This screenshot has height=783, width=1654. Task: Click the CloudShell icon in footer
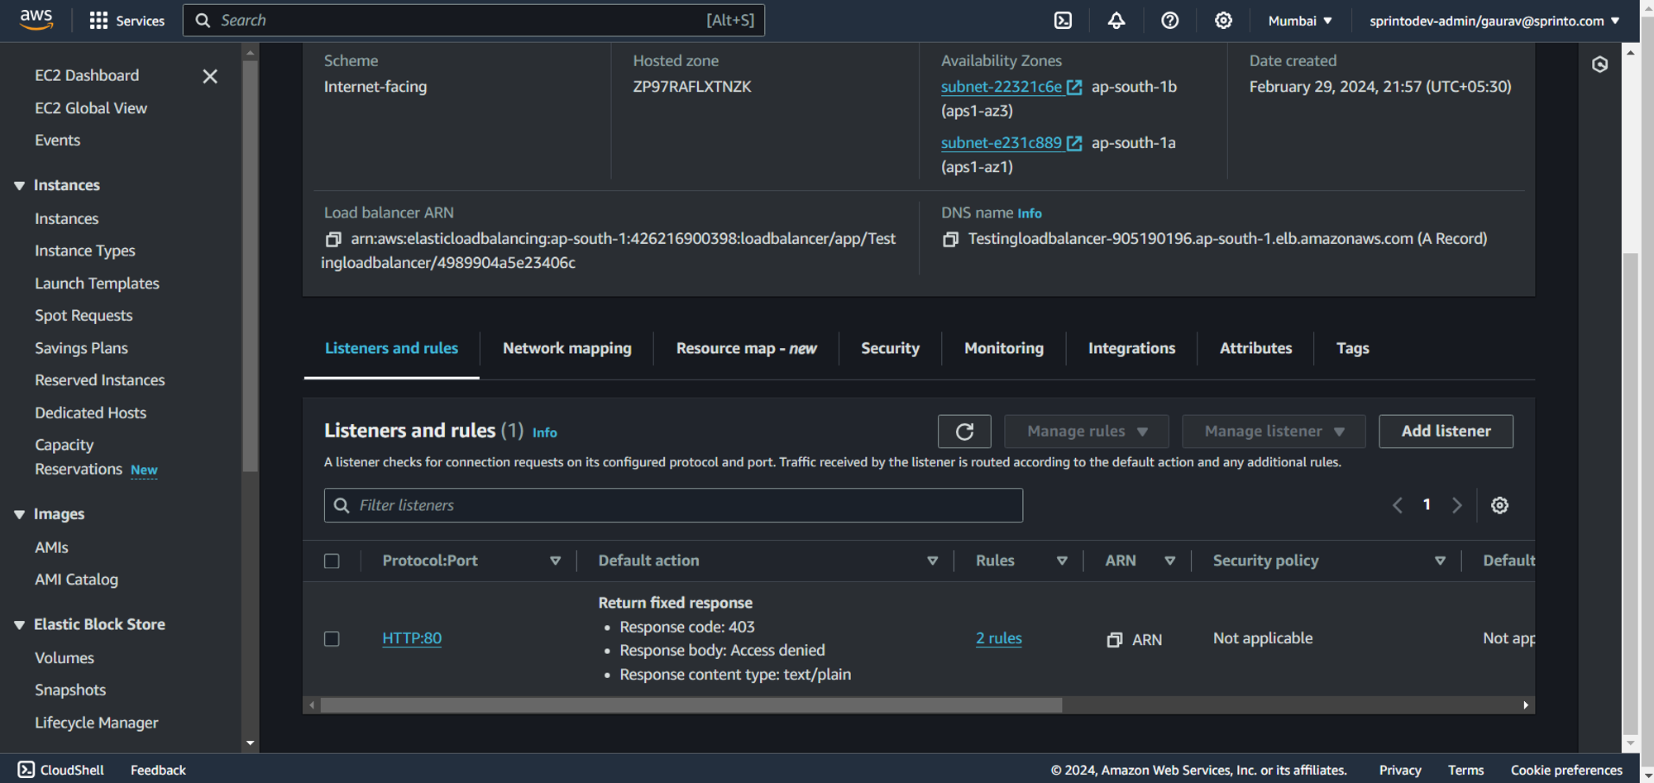click(x=26, y=770)
